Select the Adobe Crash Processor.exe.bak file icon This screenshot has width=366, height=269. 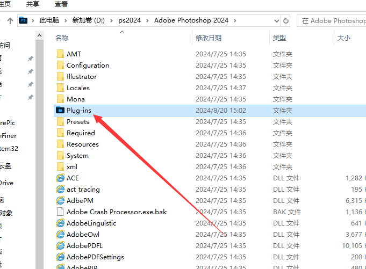(x=60, y=212)
